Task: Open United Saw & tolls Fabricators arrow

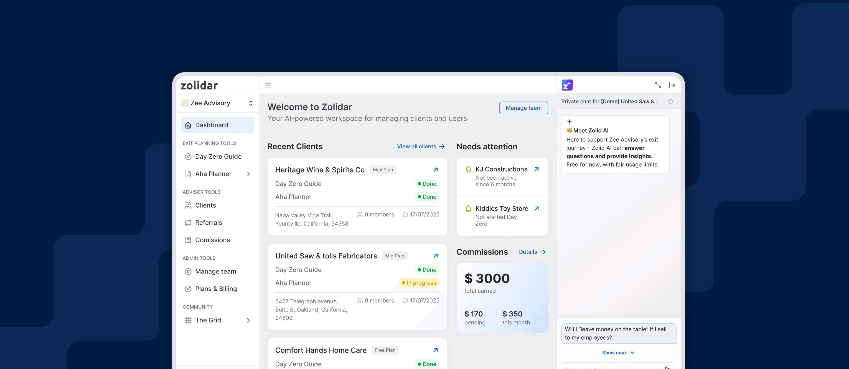Action: tap(435, 256)
